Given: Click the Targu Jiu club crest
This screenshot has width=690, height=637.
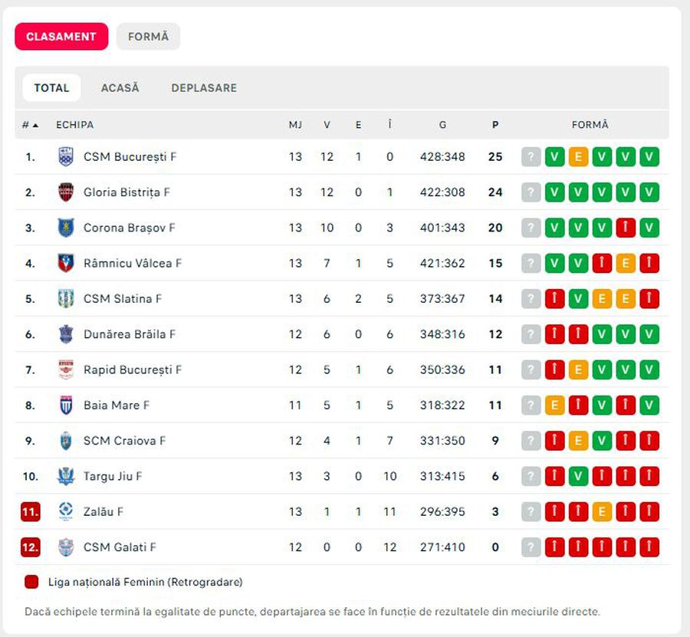Looking at the screenshot, I should pos(66,476).
